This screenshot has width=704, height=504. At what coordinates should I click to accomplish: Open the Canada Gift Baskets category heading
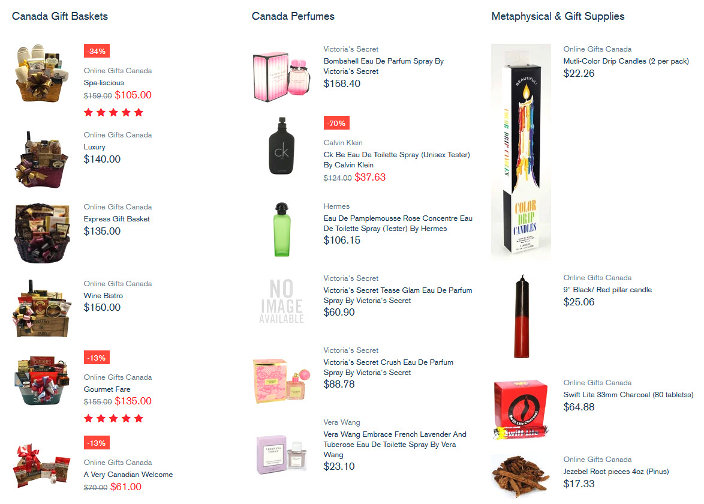59,16
